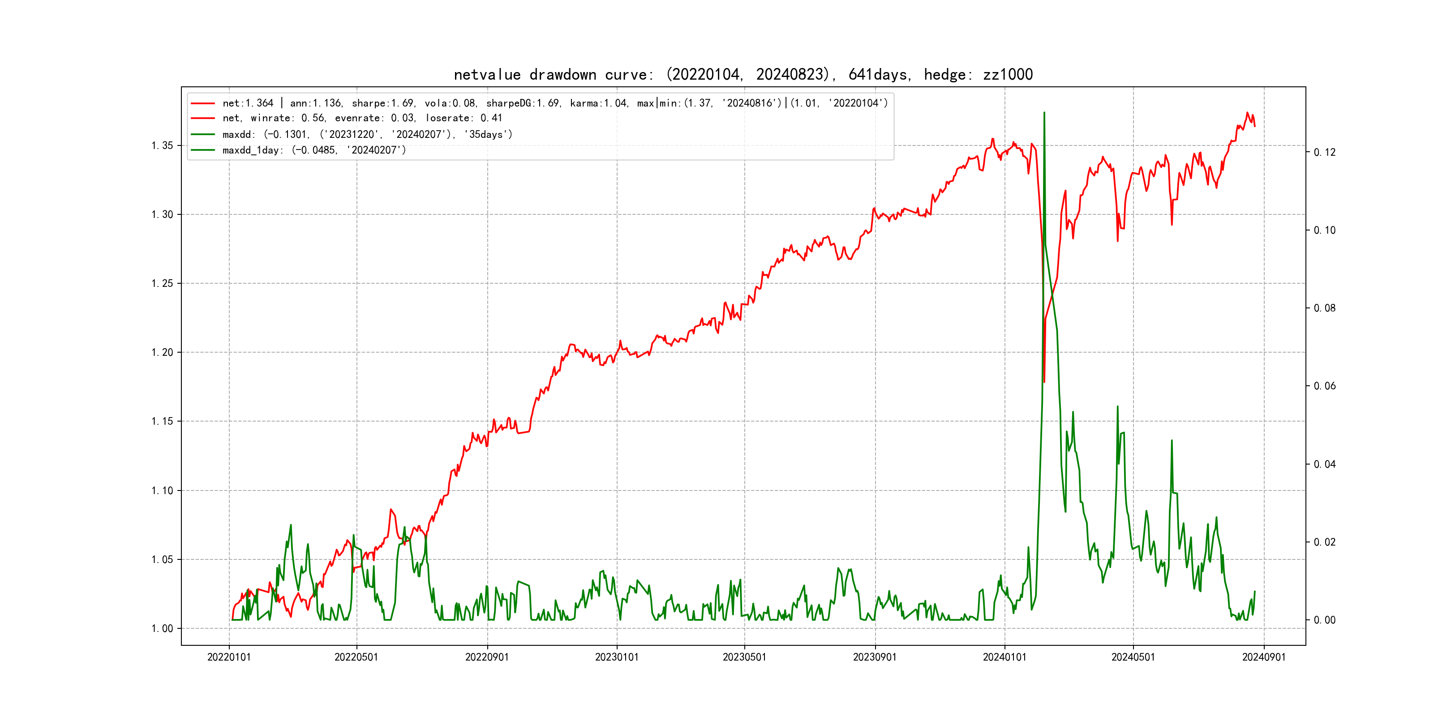Click the 20240501 x-axis label
Viewport: 1451px width, 725px height.
[1133, 657]
